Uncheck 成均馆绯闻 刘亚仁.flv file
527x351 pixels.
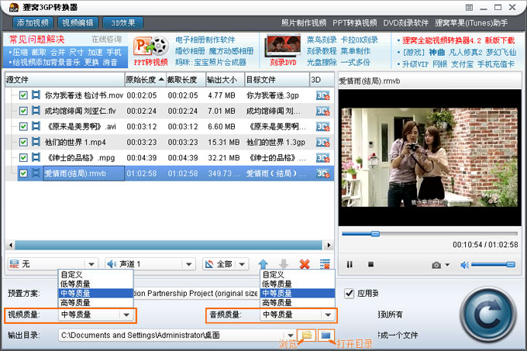[23, 111]
